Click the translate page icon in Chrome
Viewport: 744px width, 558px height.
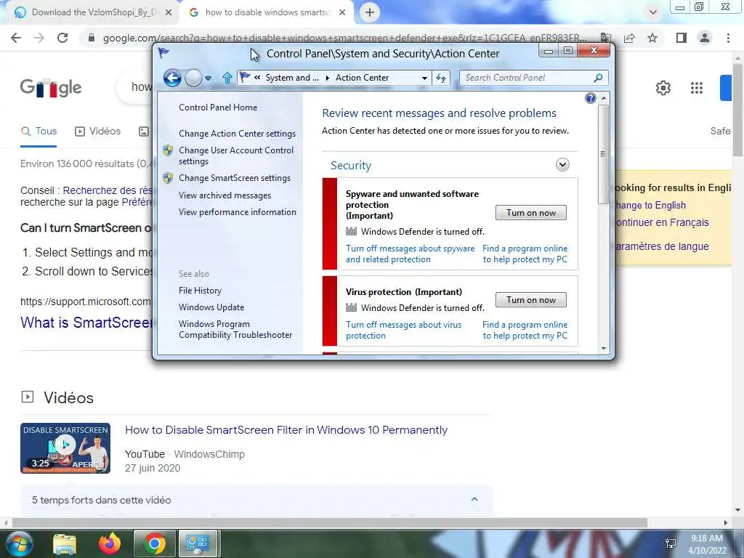pyautogui.click(x=605, y=38)
